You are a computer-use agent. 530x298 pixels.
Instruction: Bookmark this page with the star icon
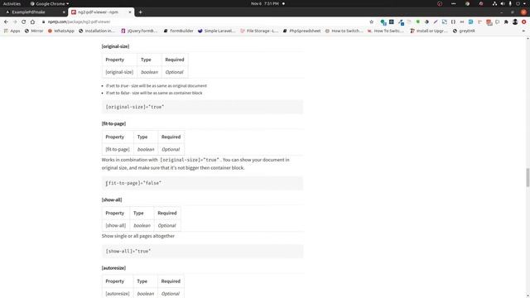point(372,22)
